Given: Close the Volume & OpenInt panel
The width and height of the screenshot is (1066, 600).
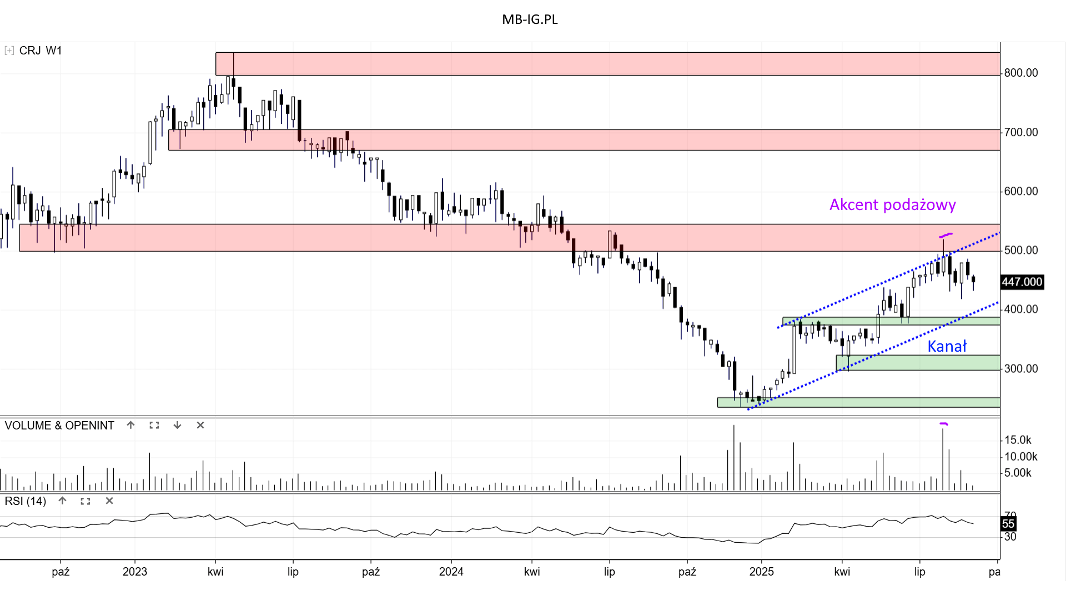Looking at the screenshot, I should pyautogui.click(x=200, y=425).
